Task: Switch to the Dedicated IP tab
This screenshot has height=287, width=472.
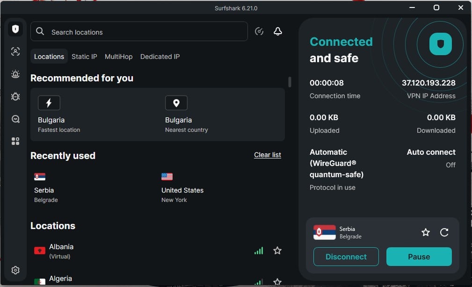Action: coord(160,57)
